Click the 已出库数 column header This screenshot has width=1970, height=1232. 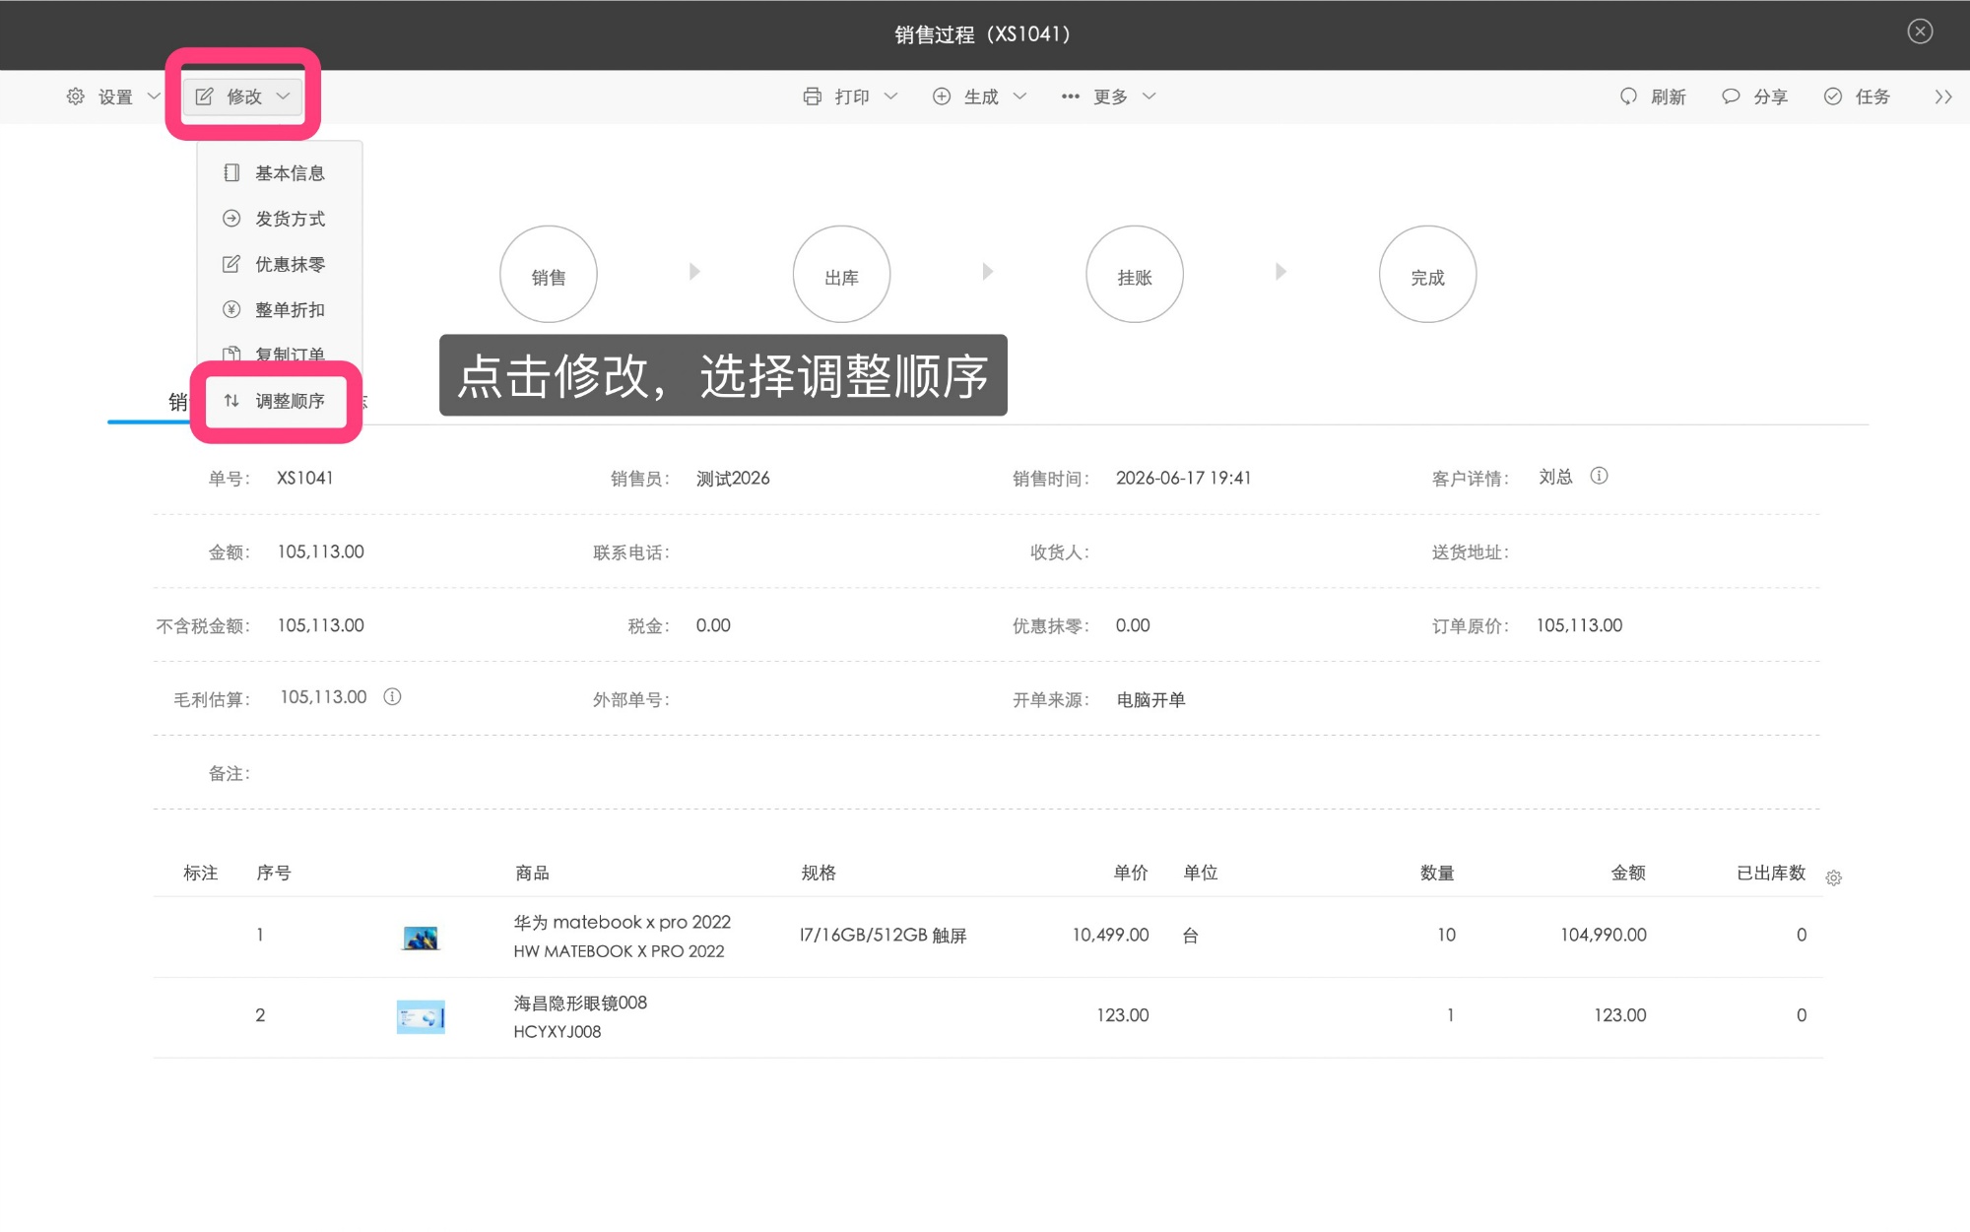click(x=1771, y=874)
